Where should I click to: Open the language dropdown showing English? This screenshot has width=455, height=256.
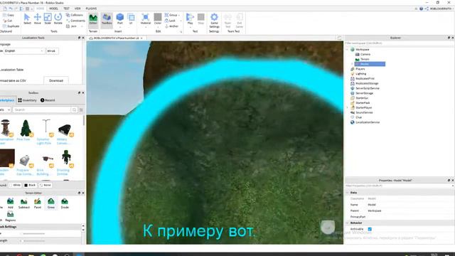click(23, 50)
